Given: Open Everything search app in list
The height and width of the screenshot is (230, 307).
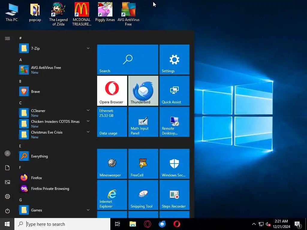Looking at the screenshot, I should click(x=55, y=156).
